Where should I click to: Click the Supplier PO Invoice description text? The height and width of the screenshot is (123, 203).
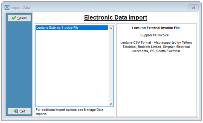(x=154, y=35)
